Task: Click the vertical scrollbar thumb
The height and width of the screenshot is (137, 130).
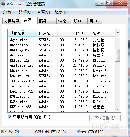Action: [117, 55]
